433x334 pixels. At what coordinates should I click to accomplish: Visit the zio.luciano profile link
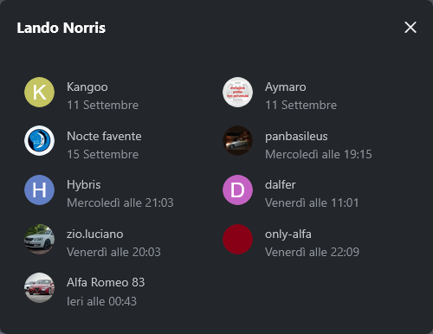tap(95, 234)
